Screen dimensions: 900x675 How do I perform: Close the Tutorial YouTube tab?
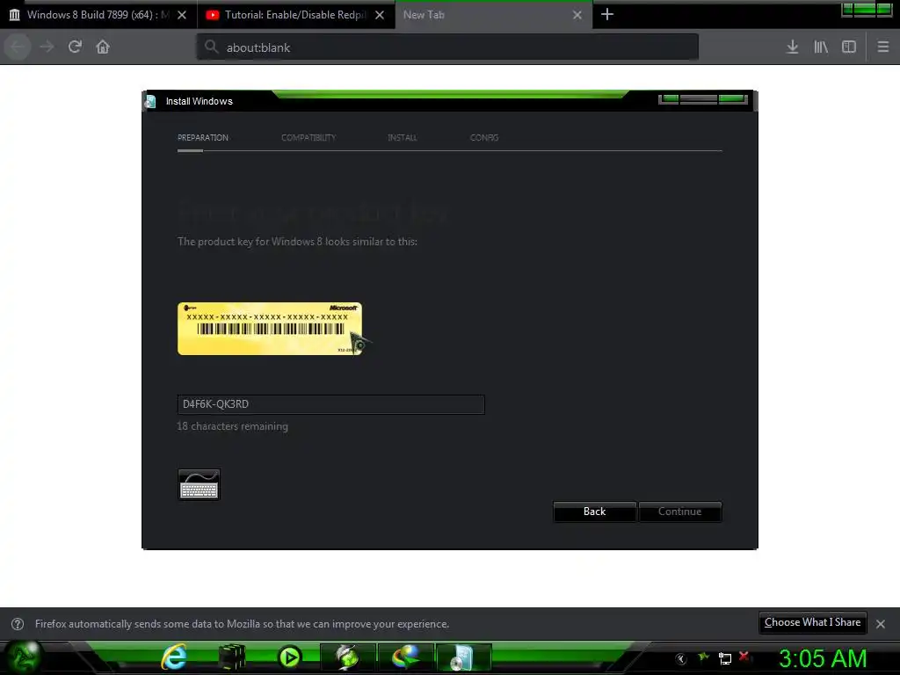point(380,15)
